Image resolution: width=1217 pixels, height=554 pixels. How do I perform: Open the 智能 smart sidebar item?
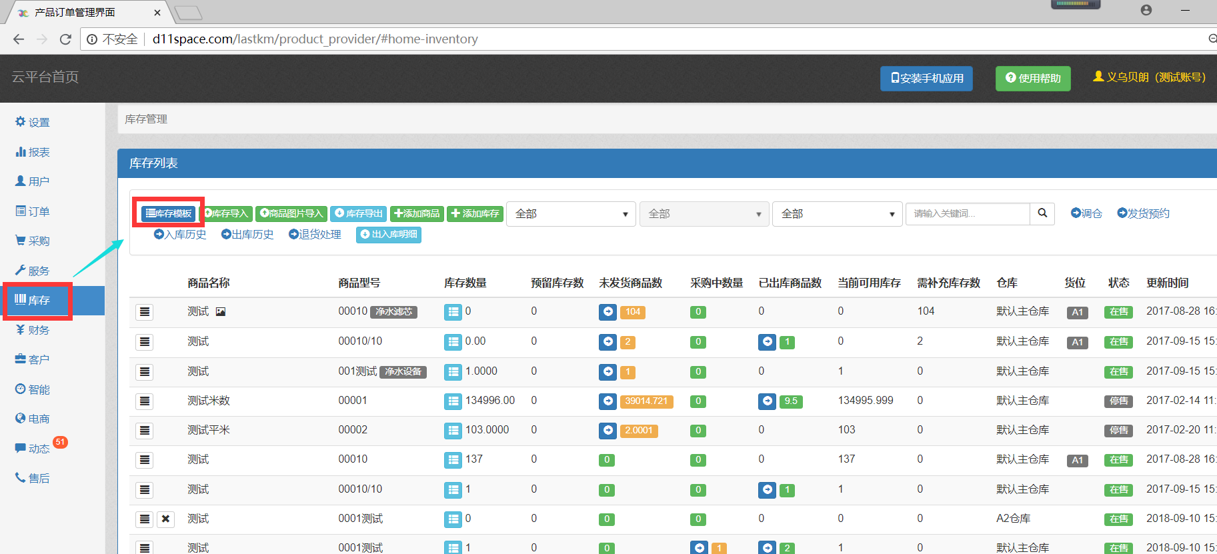coord(33,389)
